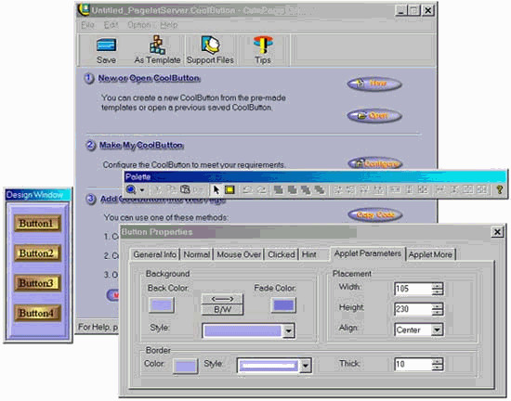Click the Configure oval button
Image resolution: width=511 pixels, height=401 pixels.
(375, 163)
